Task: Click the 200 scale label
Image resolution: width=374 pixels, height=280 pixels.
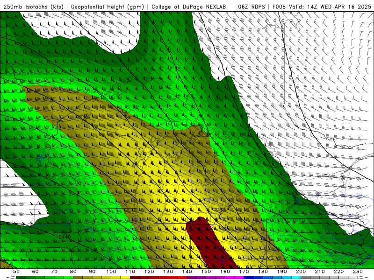Action: tap(301, 272)
